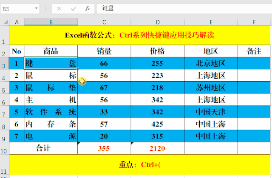Select row 6 header
This screenshot has height=178, width=272.
click(x=5, y=100)
